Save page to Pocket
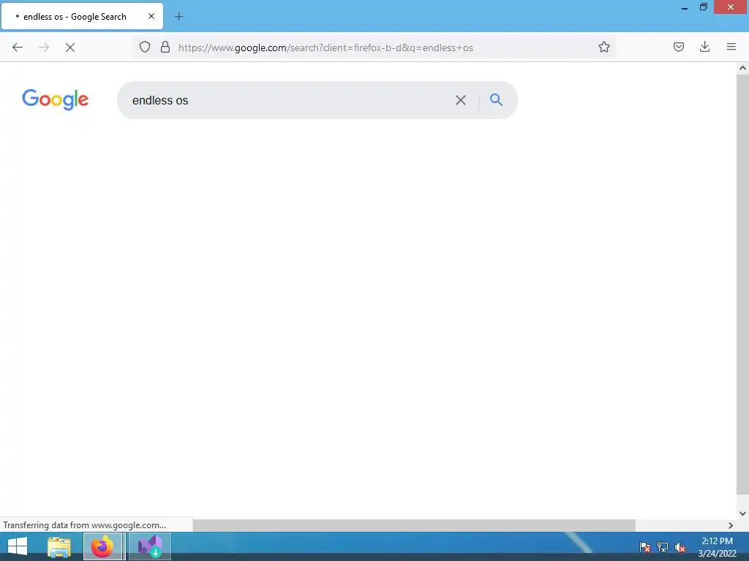749x561 pixels. click(x=678, y=47)
